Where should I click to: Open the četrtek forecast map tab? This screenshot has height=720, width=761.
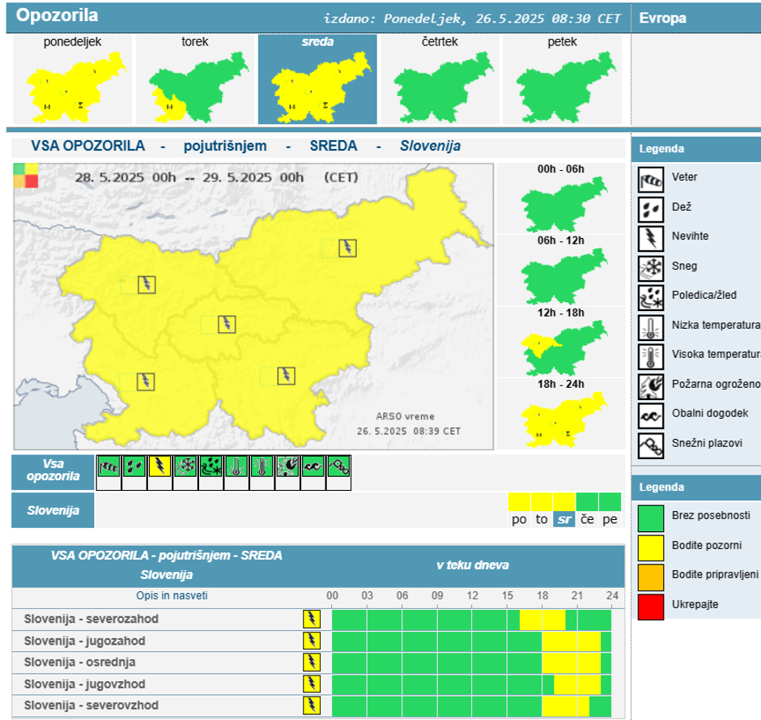440,80
